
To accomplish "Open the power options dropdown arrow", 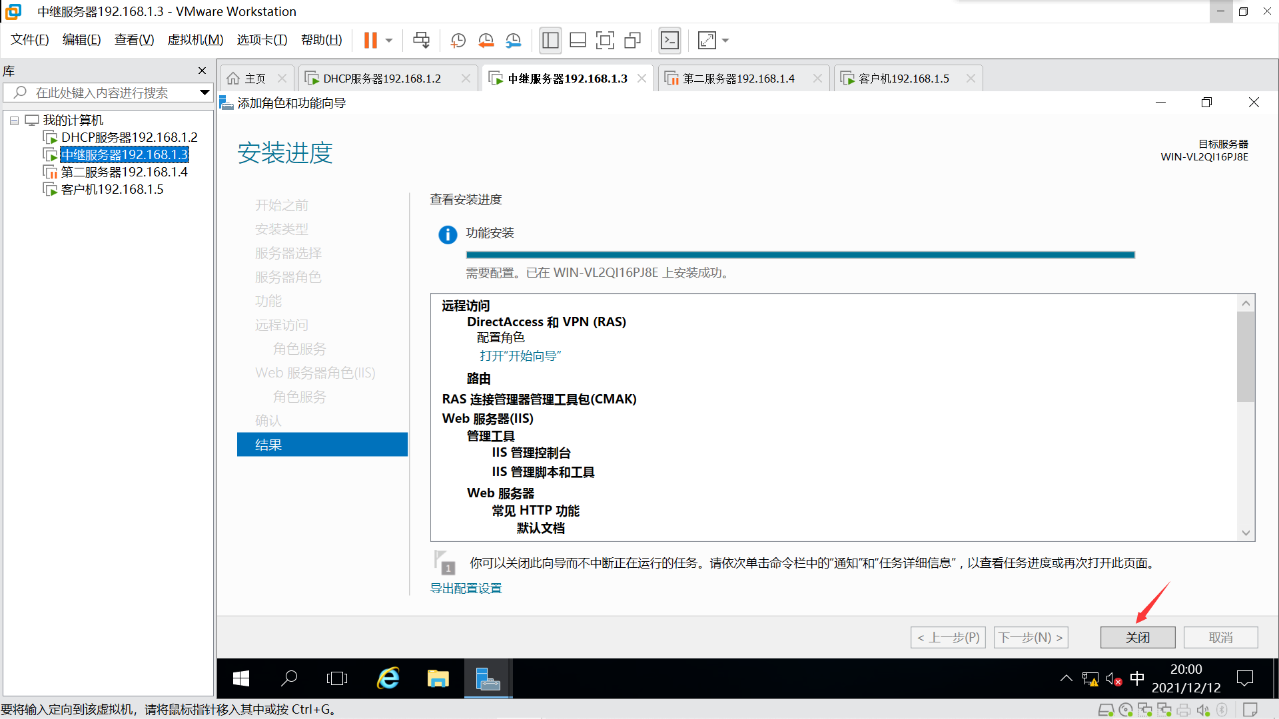I will [390, 41].
